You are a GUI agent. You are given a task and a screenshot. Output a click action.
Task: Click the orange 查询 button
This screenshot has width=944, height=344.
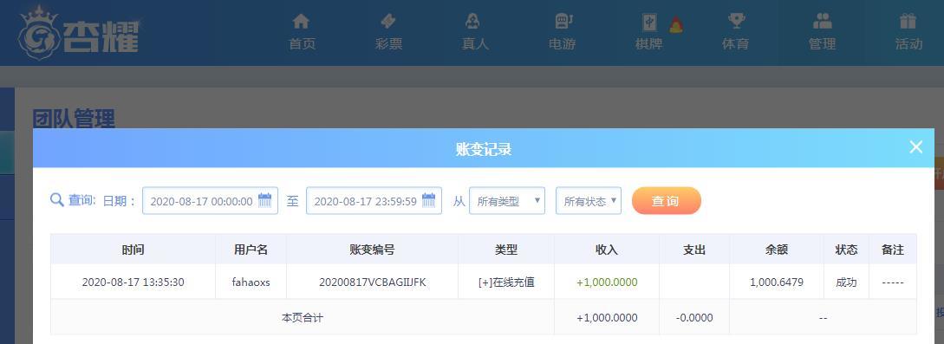pos(667,201)
